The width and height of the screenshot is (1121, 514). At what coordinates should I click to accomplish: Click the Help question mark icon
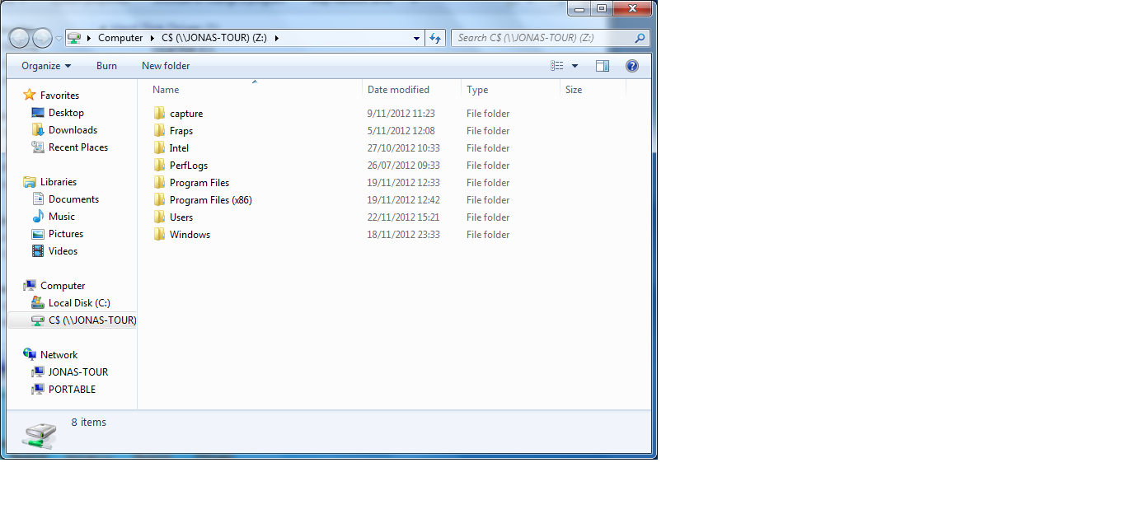(x=631, y=66)
